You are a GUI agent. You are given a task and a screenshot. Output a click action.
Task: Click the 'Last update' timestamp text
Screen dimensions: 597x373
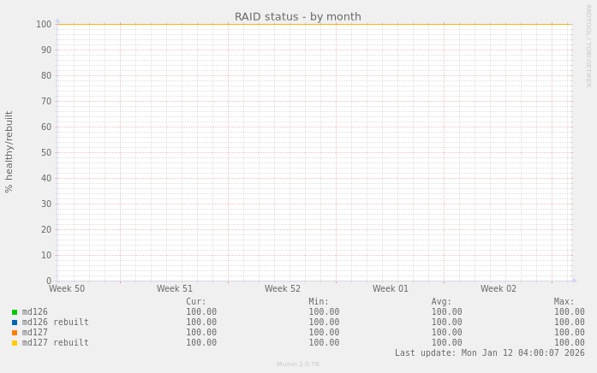click(x=490, y=353)
